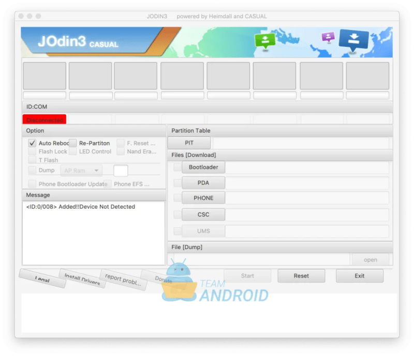This screenshot has height=356, width=414.
Task: Click the ID:COM header label
Action: 37,107
